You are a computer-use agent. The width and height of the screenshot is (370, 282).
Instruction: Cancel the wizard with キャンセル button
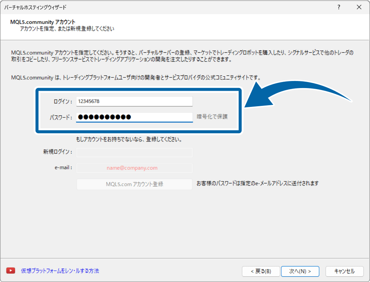pyautogui.click(x=344, y=271)
